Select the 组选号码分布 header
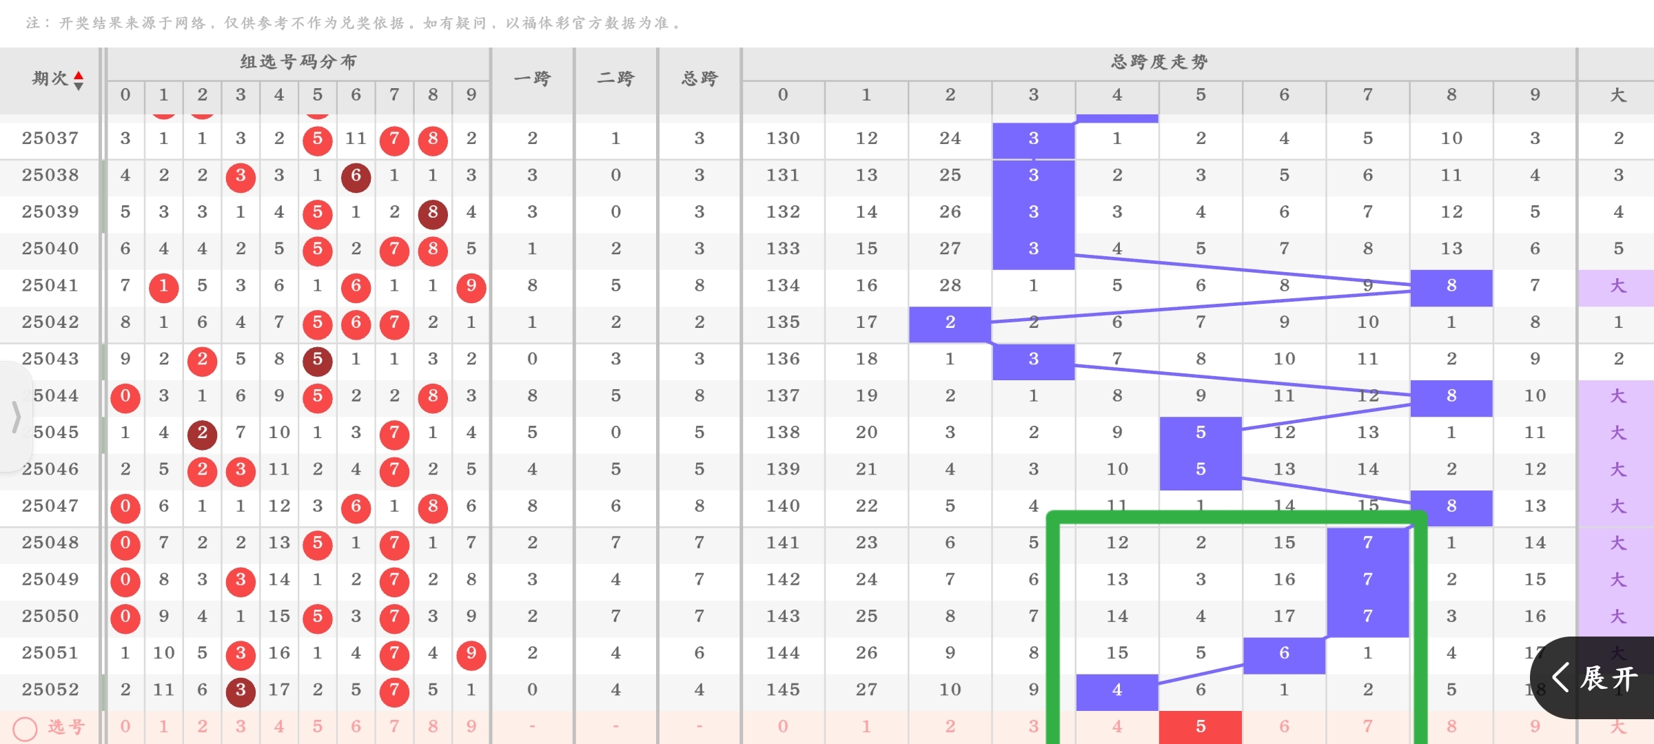The width and height of the screenshot is (1654, 744). (x=298, y=62)
